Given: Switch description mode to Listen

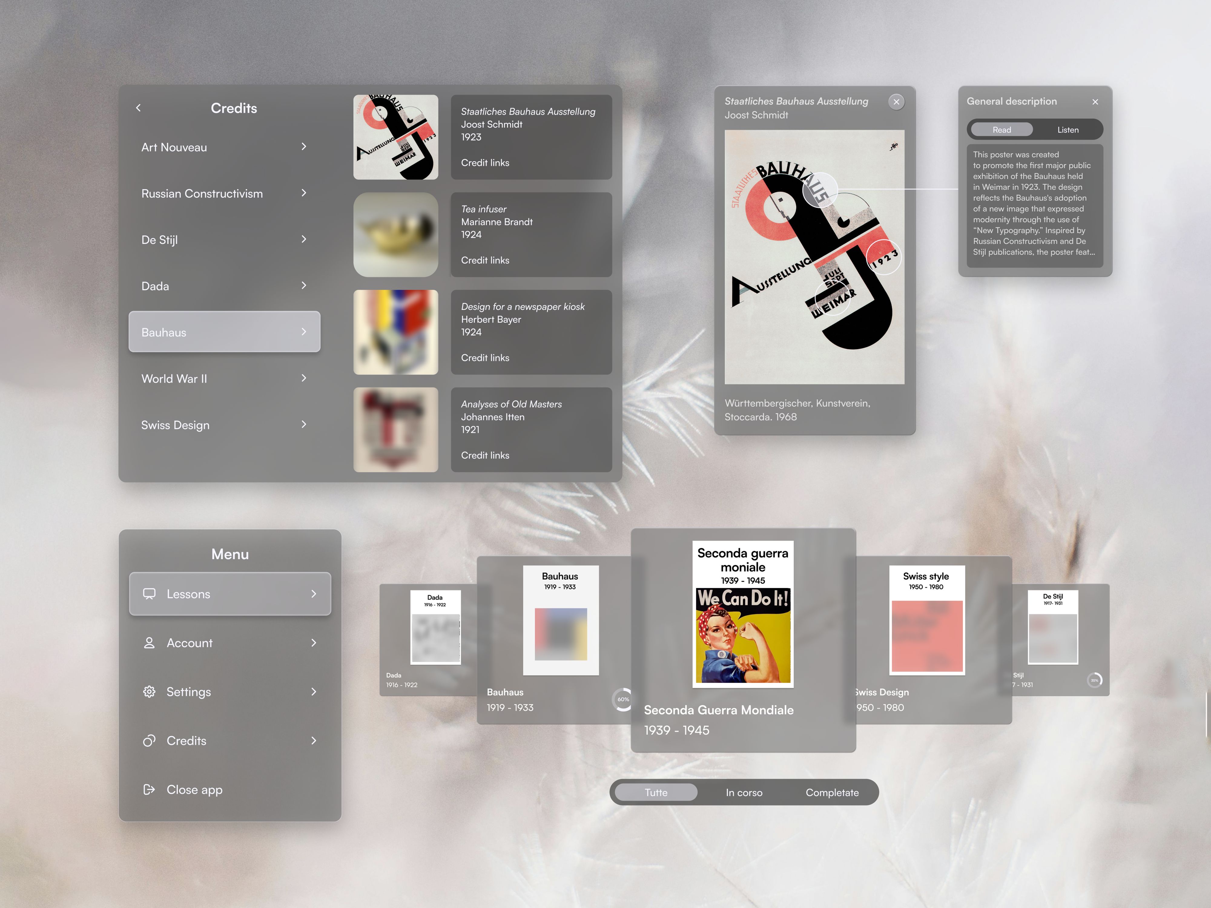Looking at the screenshot, I should point(1067,130).
